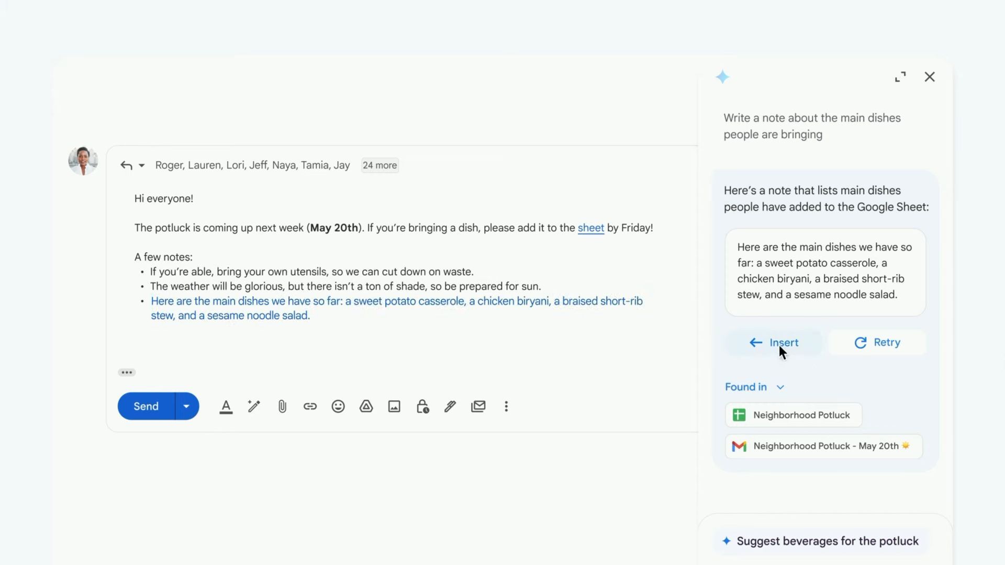1005x565 pixels.
Task: Insert the generated note into the email
Action: tap(773, 343)
